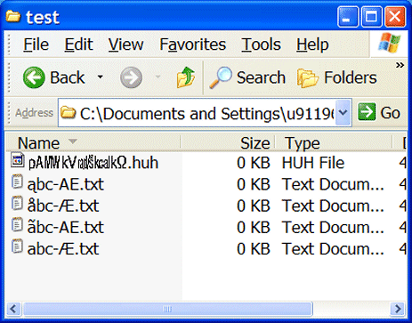This screenshot has width=412, height=323.
Task: Click the HUH File type cell
Action: coord(313,163)
